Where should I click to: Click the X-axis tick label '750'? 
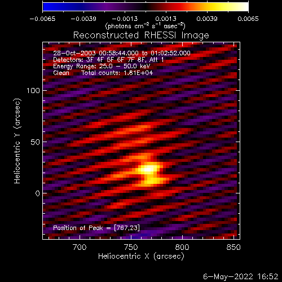pyautogui.click(x=131, y=247)
